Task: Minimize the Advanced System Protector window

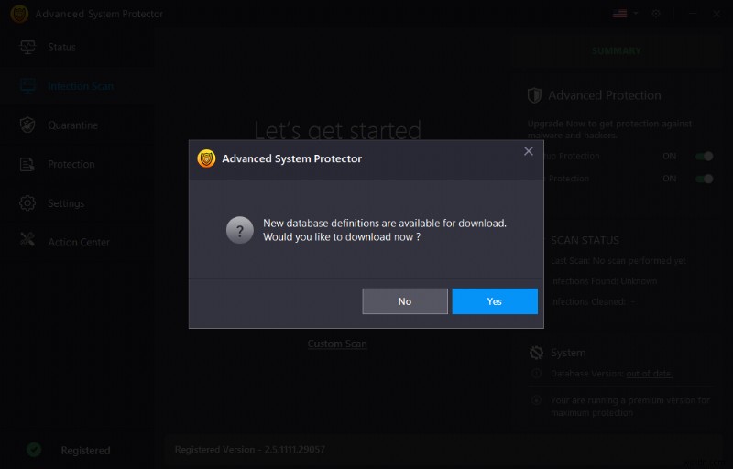Action: pos(693,14)
